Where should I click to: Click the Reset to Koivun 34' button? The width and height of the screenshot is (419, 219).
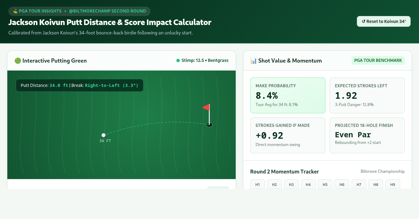point(384,21)
